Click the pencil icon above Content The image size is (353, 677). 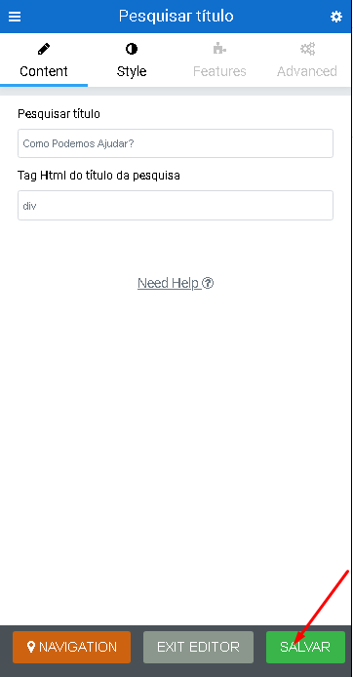click(x=44, y=49)
